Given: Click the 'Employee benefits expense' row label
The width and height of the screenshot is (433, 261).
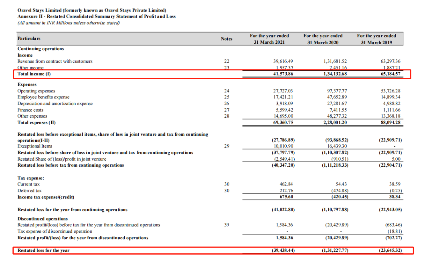Looking at the screenshot, I should click(x=43, y=97).
